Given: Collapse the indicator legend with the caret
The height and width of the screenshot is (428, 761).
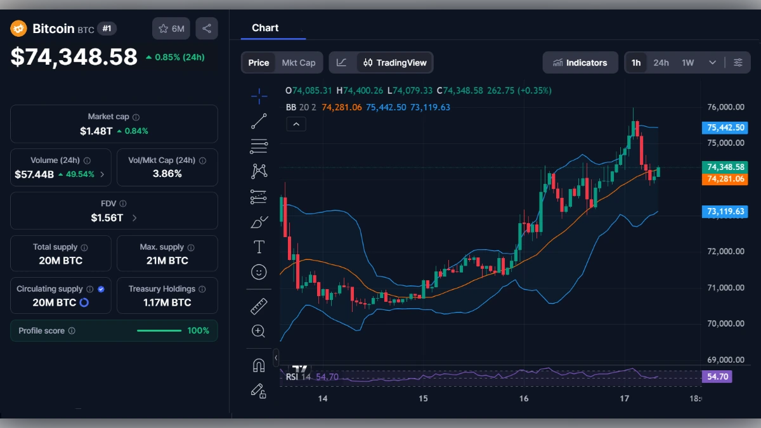Looking at the screenshot, I should coord(296,124).
